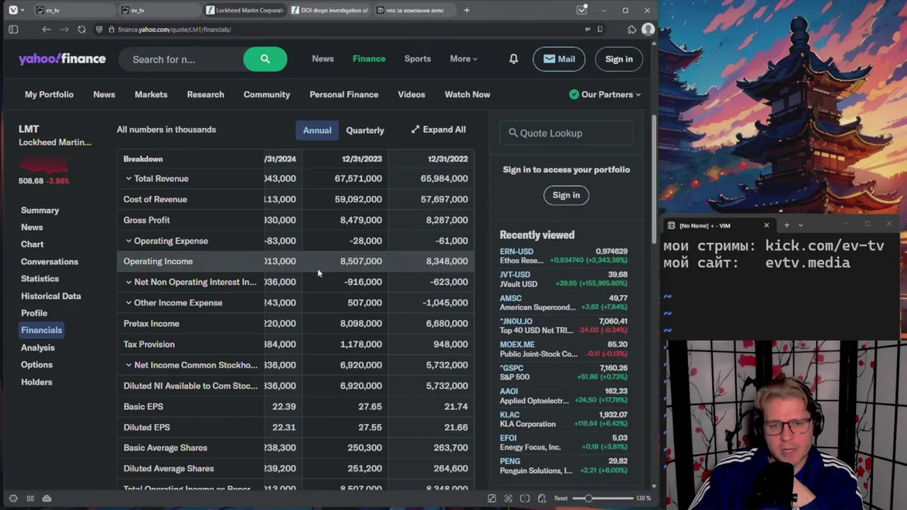Open the browser extensions puzzle icon
Viewport: 907px width, 510px height.
tap(631, 29)
